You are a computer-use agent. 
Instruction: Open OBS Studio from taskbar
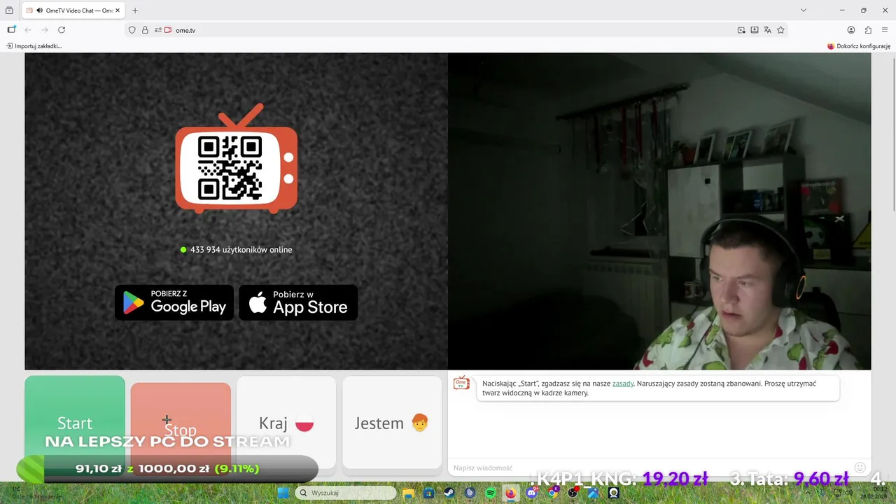click(573, 493)
